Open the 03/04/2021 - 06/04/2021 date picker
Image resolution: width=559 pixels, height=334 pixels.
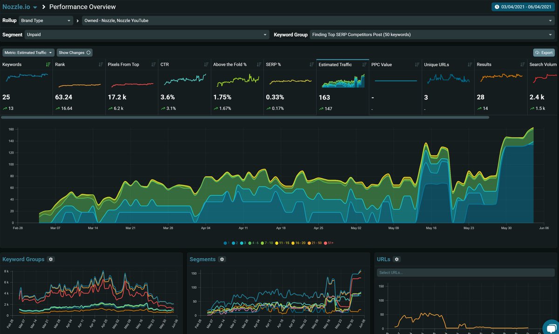tap(524, 7)
